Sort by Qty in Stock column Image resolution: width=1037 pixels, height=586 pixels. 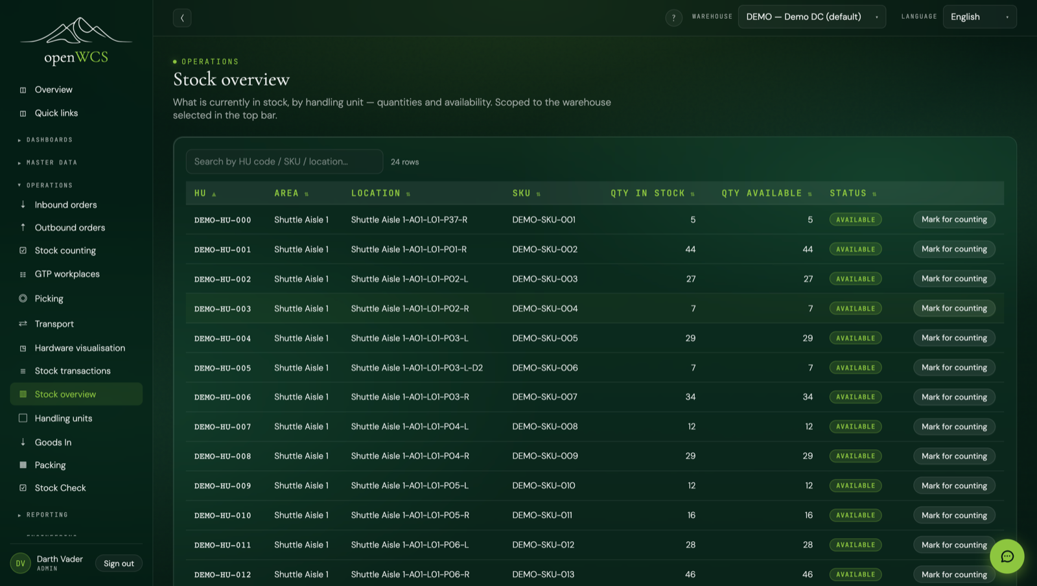coord(653,193)
